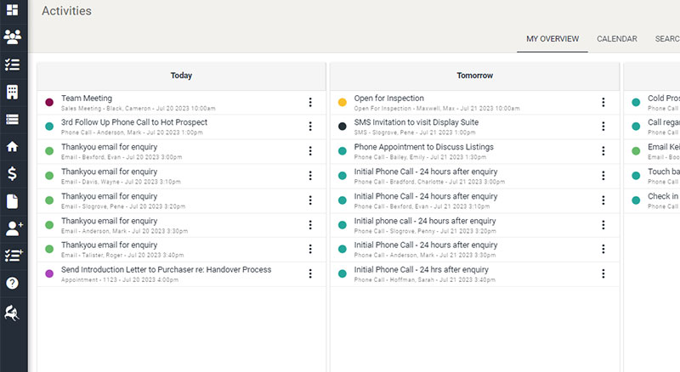The height and width of the screenshot is (372, 680).
Task: Click the yellow status dot for Open for Inspection
Action: pyautogui.click(x=343, y=102)
